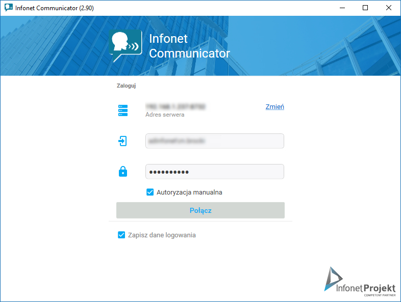Click the Infonet Communicator banner title
Screen dimensions: 401x302
pos(189,46)
